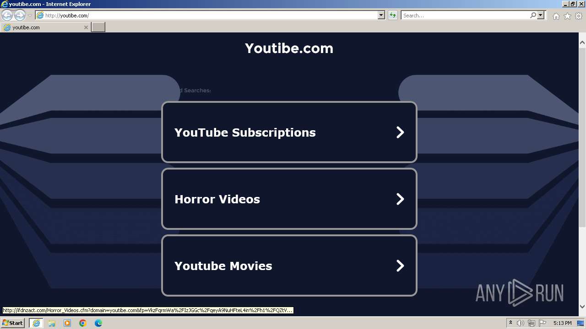Open a new blank tab

pyautogui.click(x=98, y=27)
